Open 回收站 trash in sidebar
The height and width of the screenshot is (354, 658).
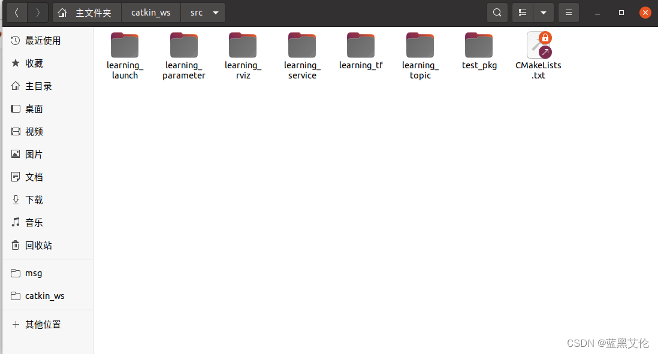[48, 246]
